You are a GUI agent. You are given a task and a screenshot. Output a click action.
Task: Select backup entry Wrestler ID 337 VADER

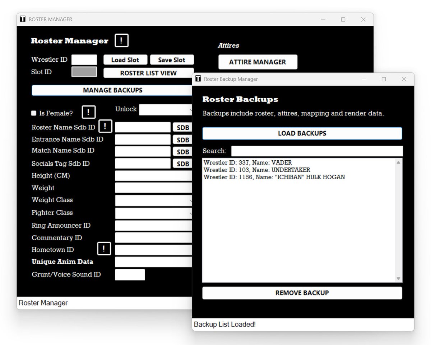click(248, 162)
